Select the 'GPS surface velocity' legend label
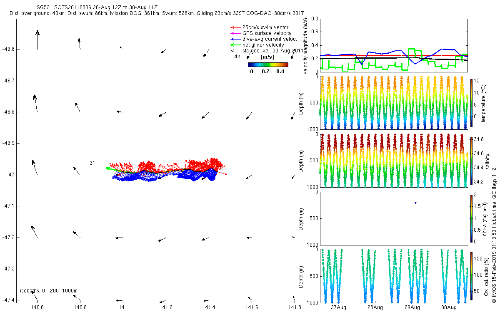 click(267, 33)
